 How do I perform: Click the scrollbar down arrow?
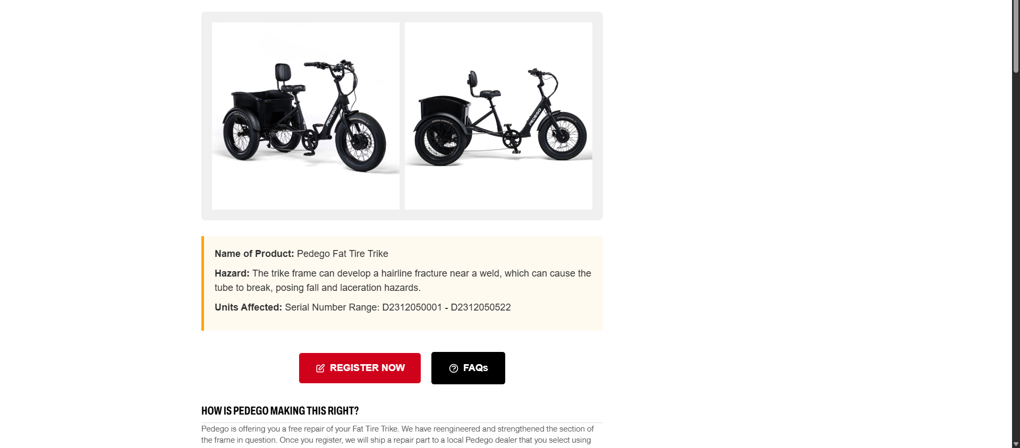1016,444
